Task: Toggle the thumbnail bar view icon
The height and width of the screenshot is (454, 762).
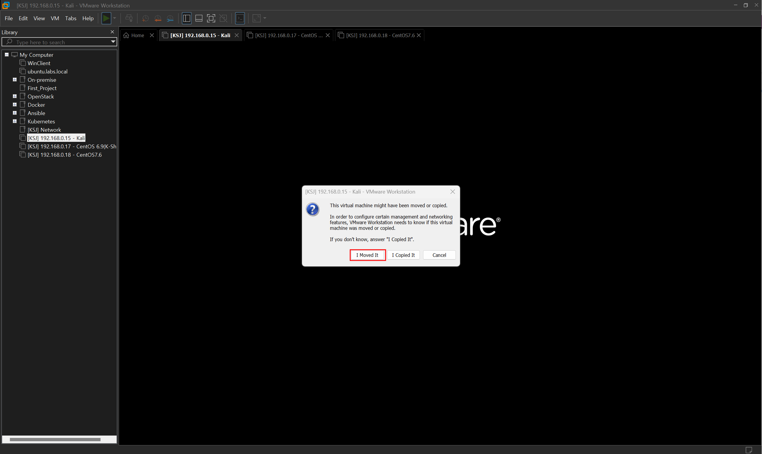Action: tap(199, 18)
